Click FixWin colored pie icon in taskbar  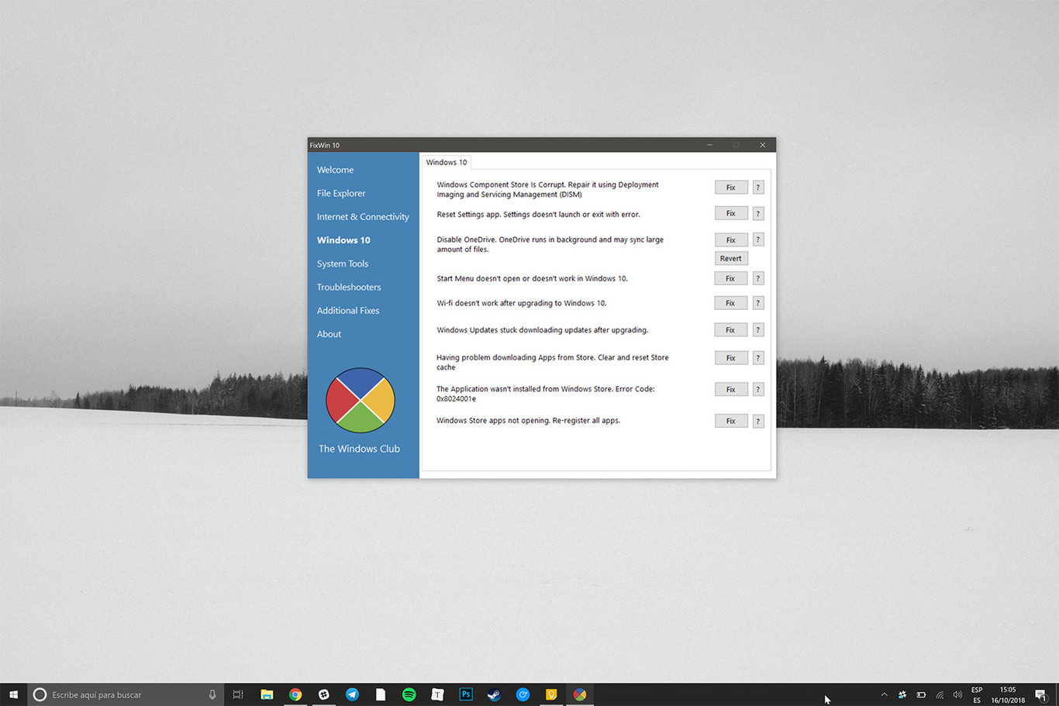coord(580,694)
